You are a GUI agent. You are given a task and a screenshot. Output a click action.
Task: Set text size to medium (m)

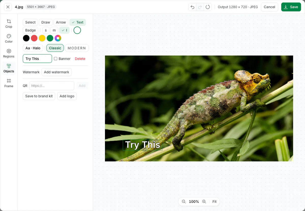[54, 30]
